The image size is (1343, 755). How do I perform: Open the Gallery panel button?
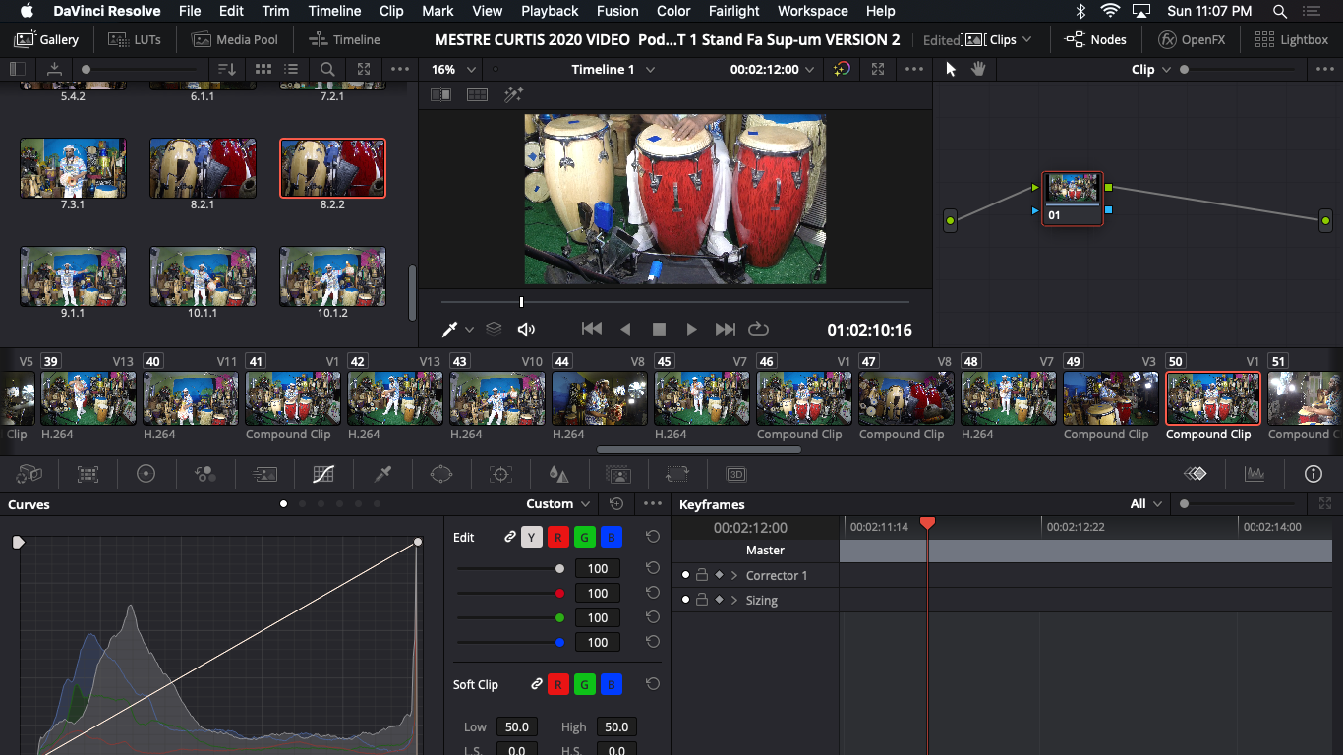pos(47,39)
